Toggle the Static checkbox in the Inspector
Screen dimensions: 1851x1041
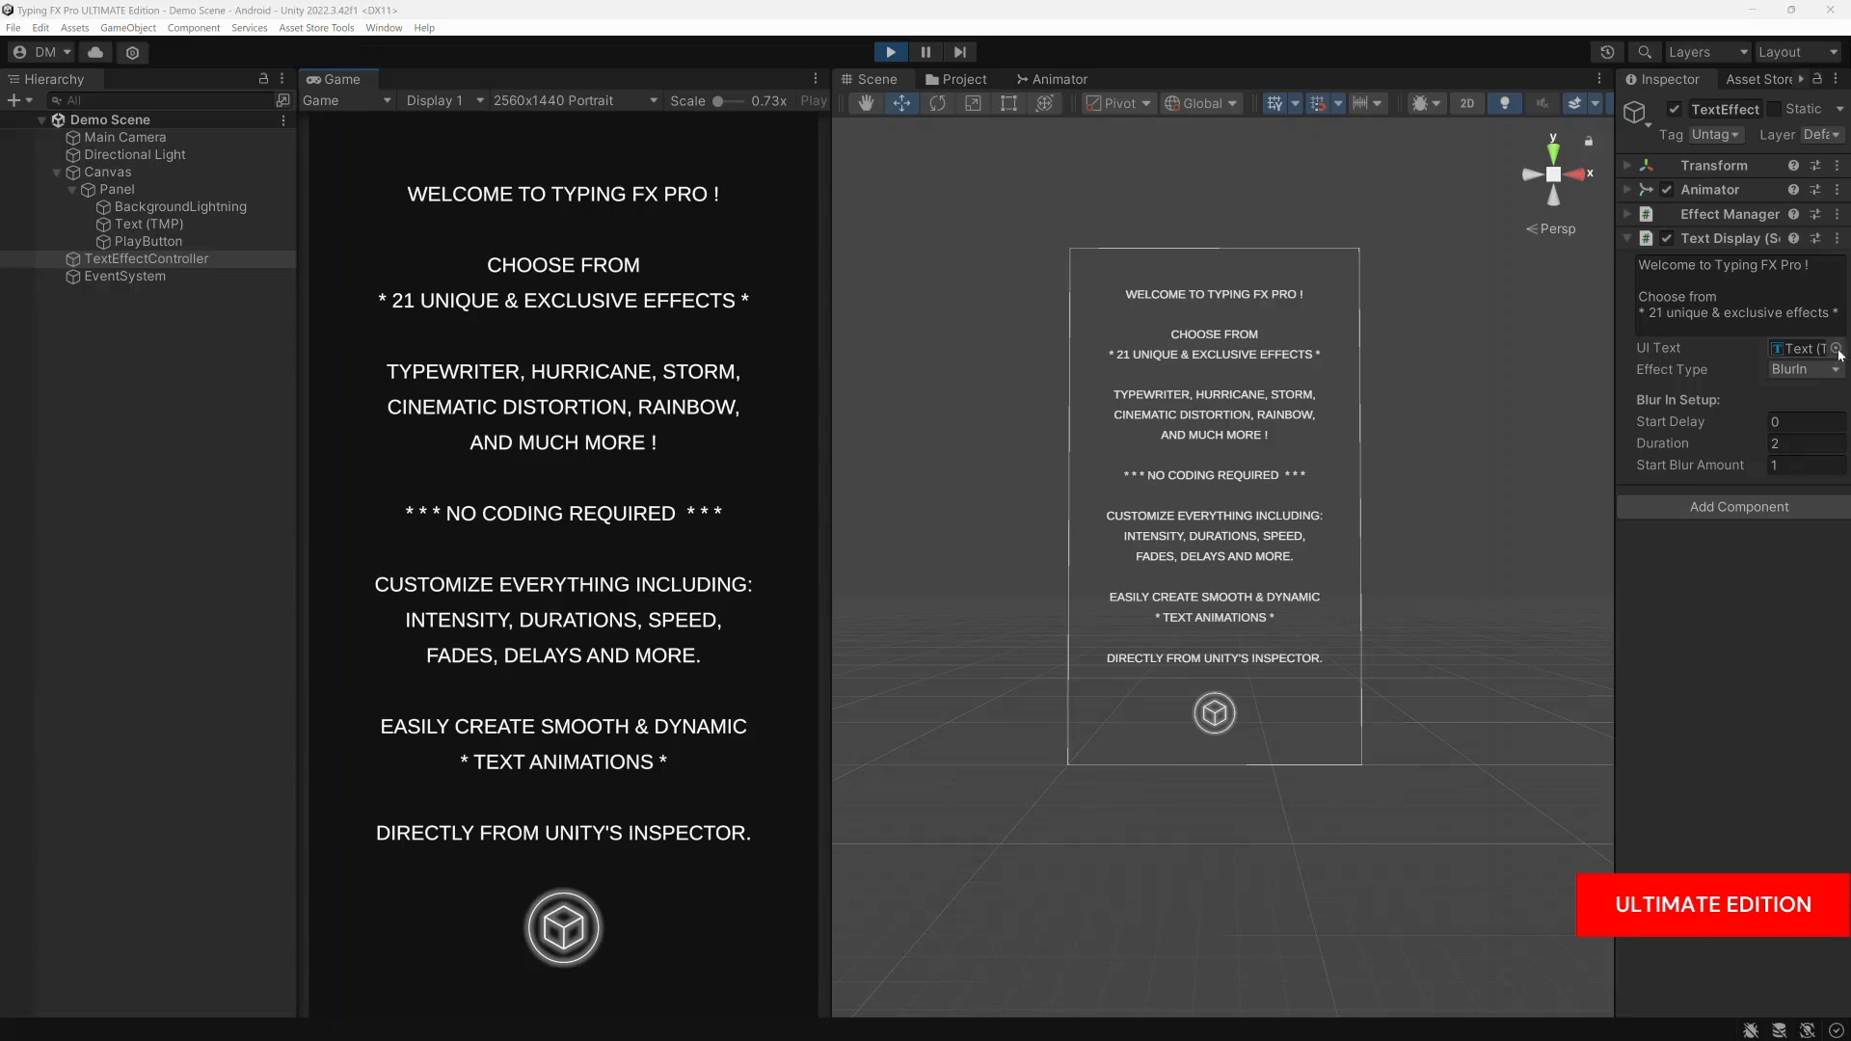[1774, 110]
